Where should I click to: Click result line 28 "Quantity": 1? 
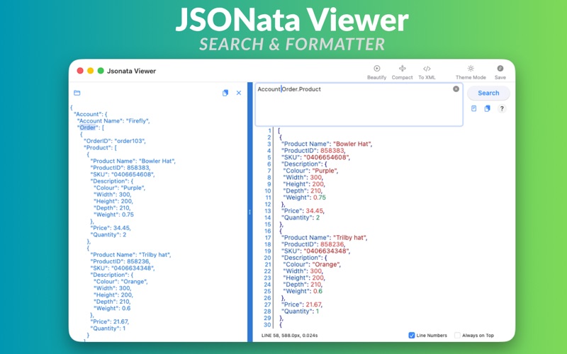[x=301, y=312]
